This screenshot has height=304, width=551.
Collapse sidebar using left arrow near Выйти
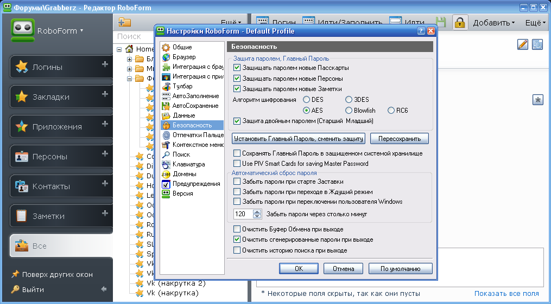[104, 289]
